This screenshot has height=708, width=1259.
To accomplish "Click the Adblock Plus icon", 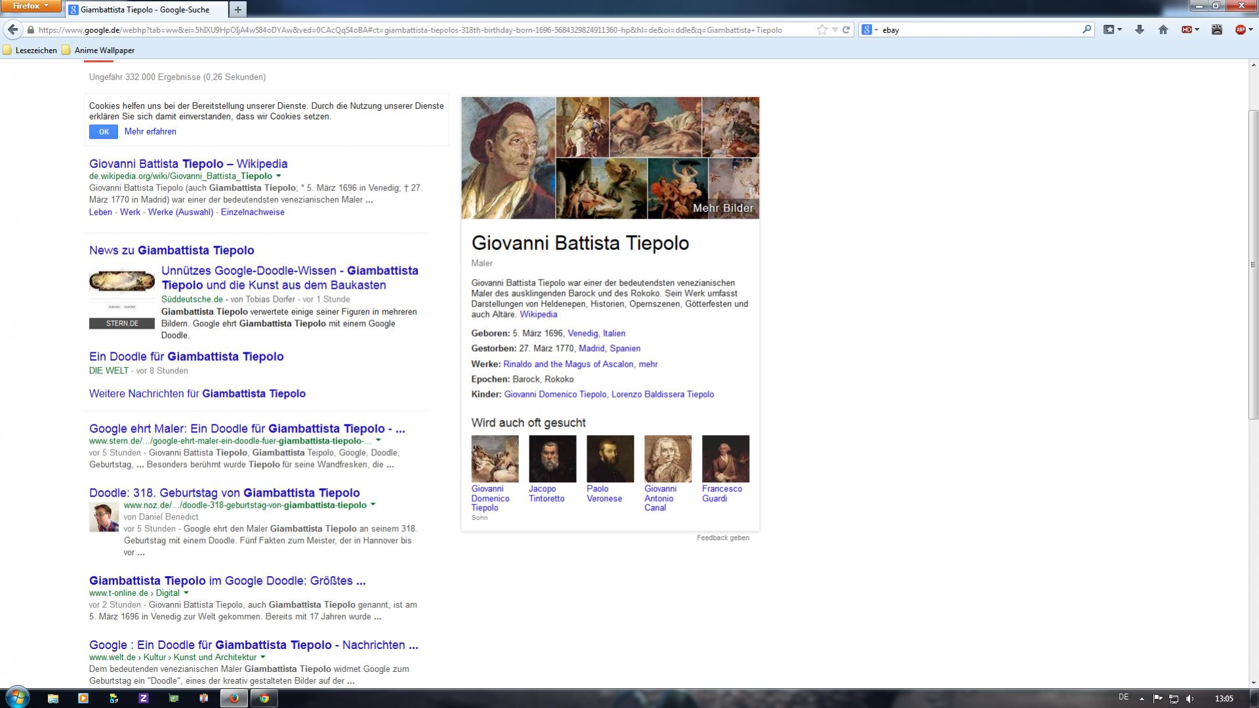I will (x=1240, y=30).
